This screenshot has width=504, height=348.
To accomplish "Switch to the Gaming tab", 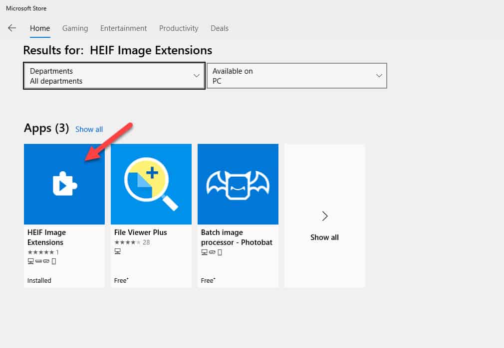I will tap(75, 28).
